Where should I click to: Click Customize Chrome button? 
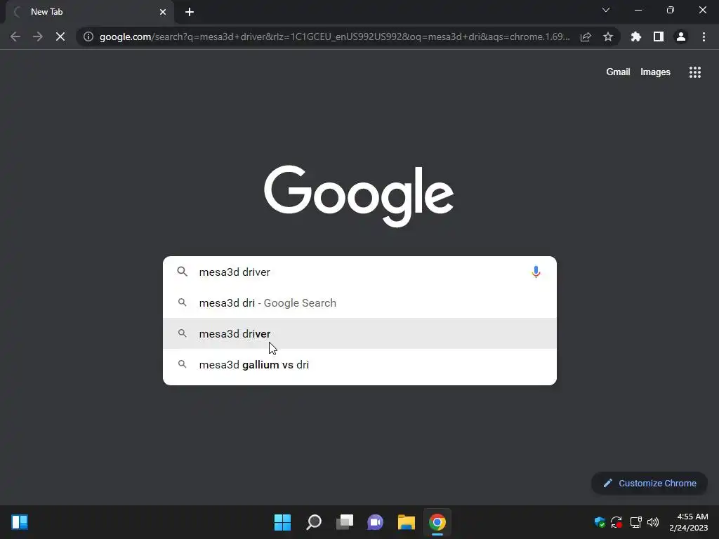pyautogui.click(x=649, y=483)
